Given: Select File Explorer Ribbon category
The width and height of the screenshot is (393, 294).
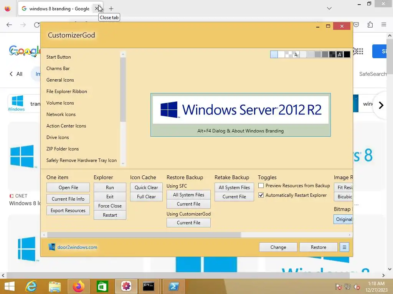Looking at the screenshot, I should [x=67, y=91].
